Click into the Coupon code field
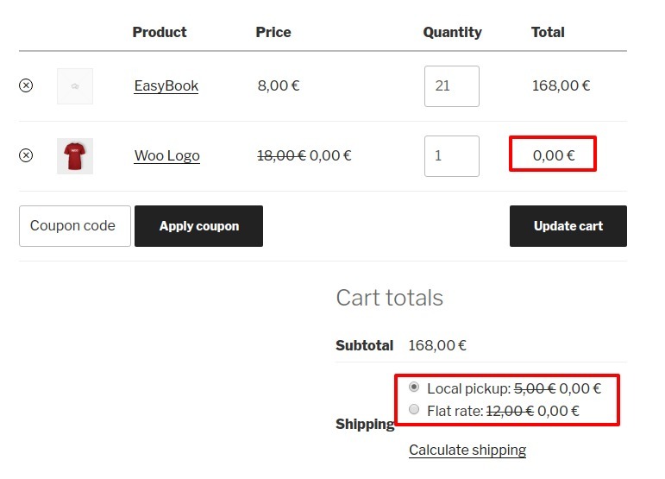This screenshot has width=665, height=479. (x=75, y=226)
